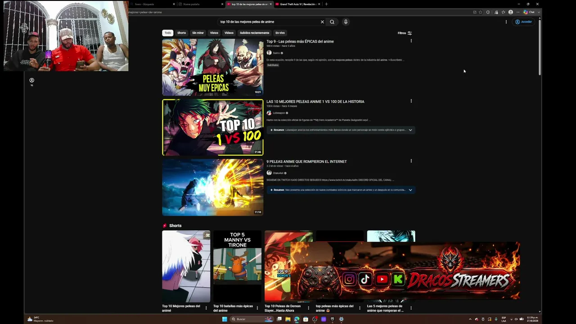Click the Saims channel avatar

pyautogui.click(x=269, y=53)
